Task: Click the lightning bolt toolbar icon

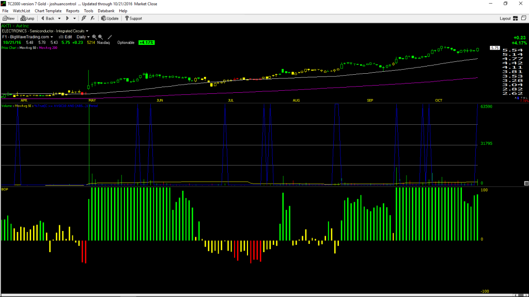Action: pos(84,19)
